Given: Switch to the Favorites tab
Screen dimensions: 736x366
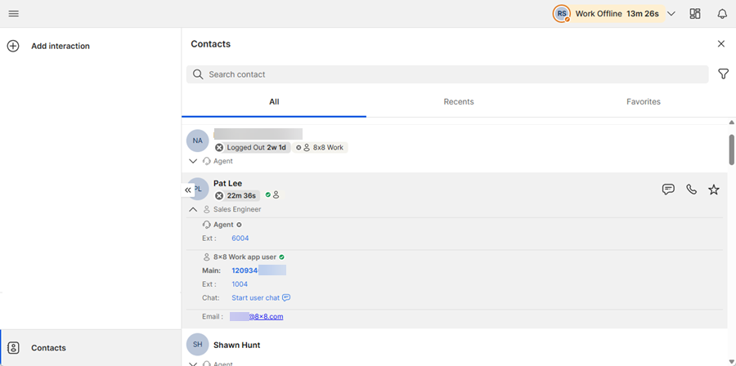Looking at the screenshot, I should point(643,102).
